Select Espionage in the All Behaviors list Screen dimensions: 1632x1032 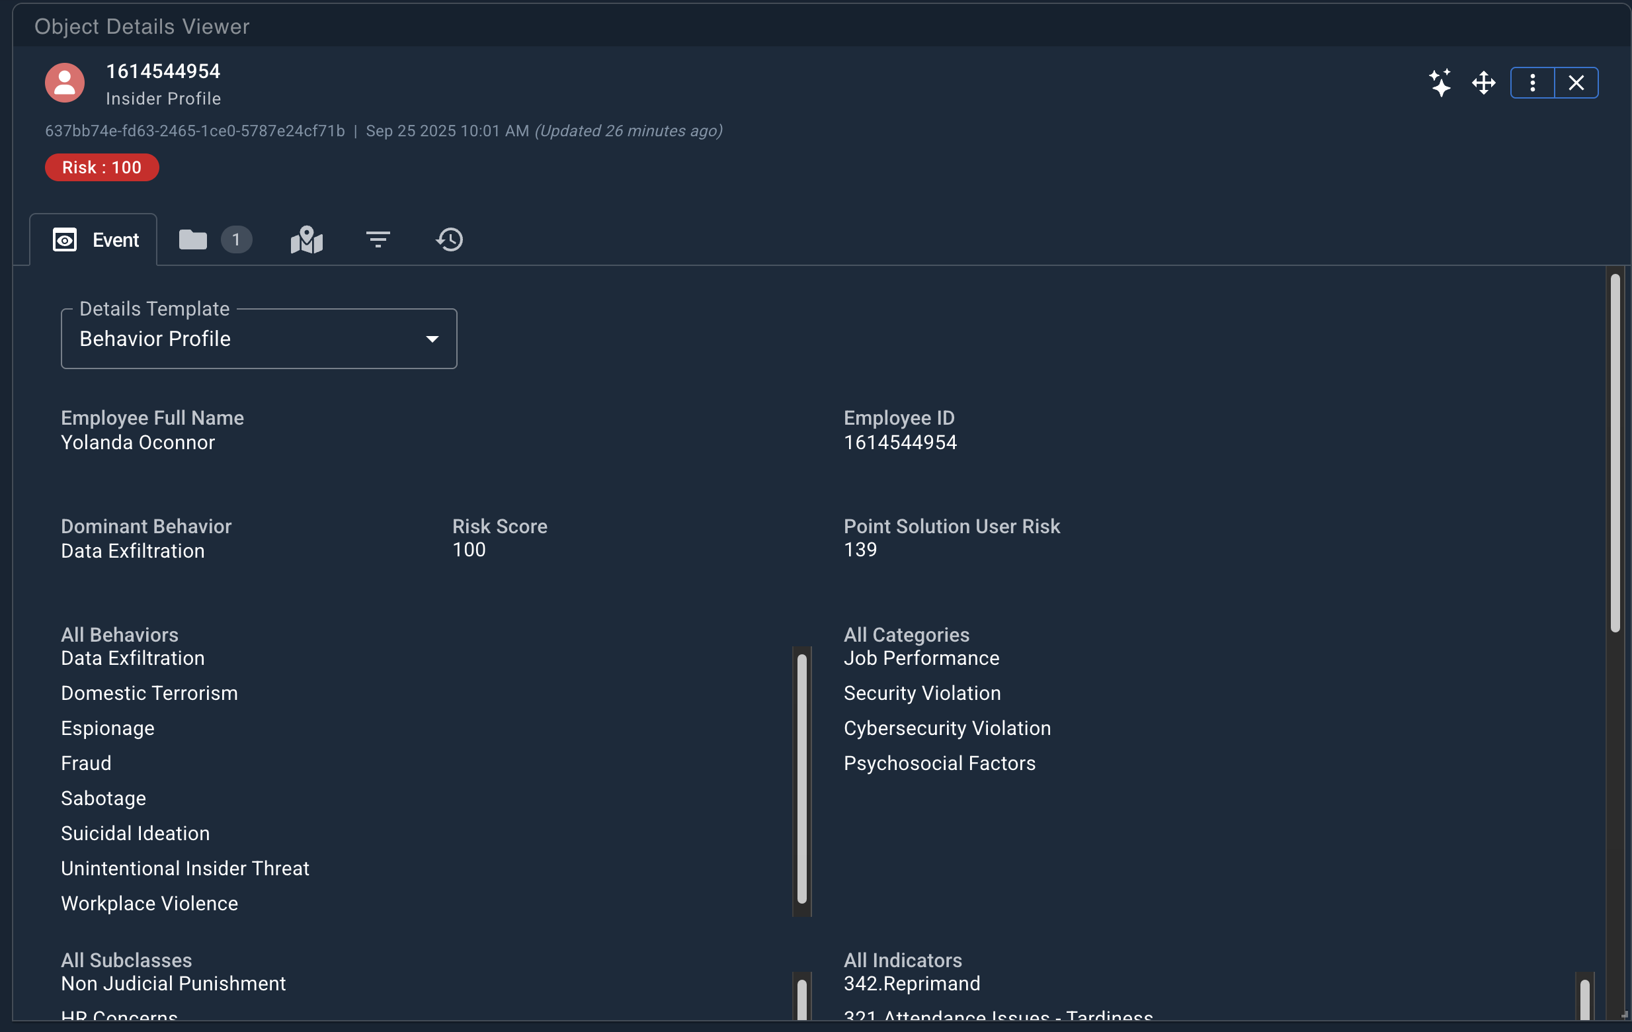click(107, 728)
